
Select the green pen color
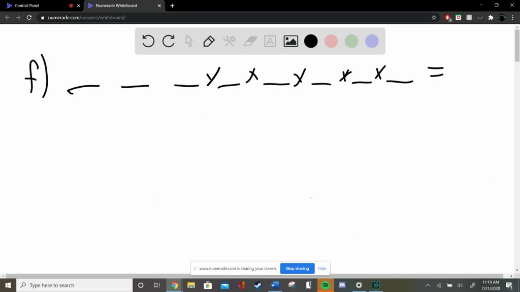351,41
